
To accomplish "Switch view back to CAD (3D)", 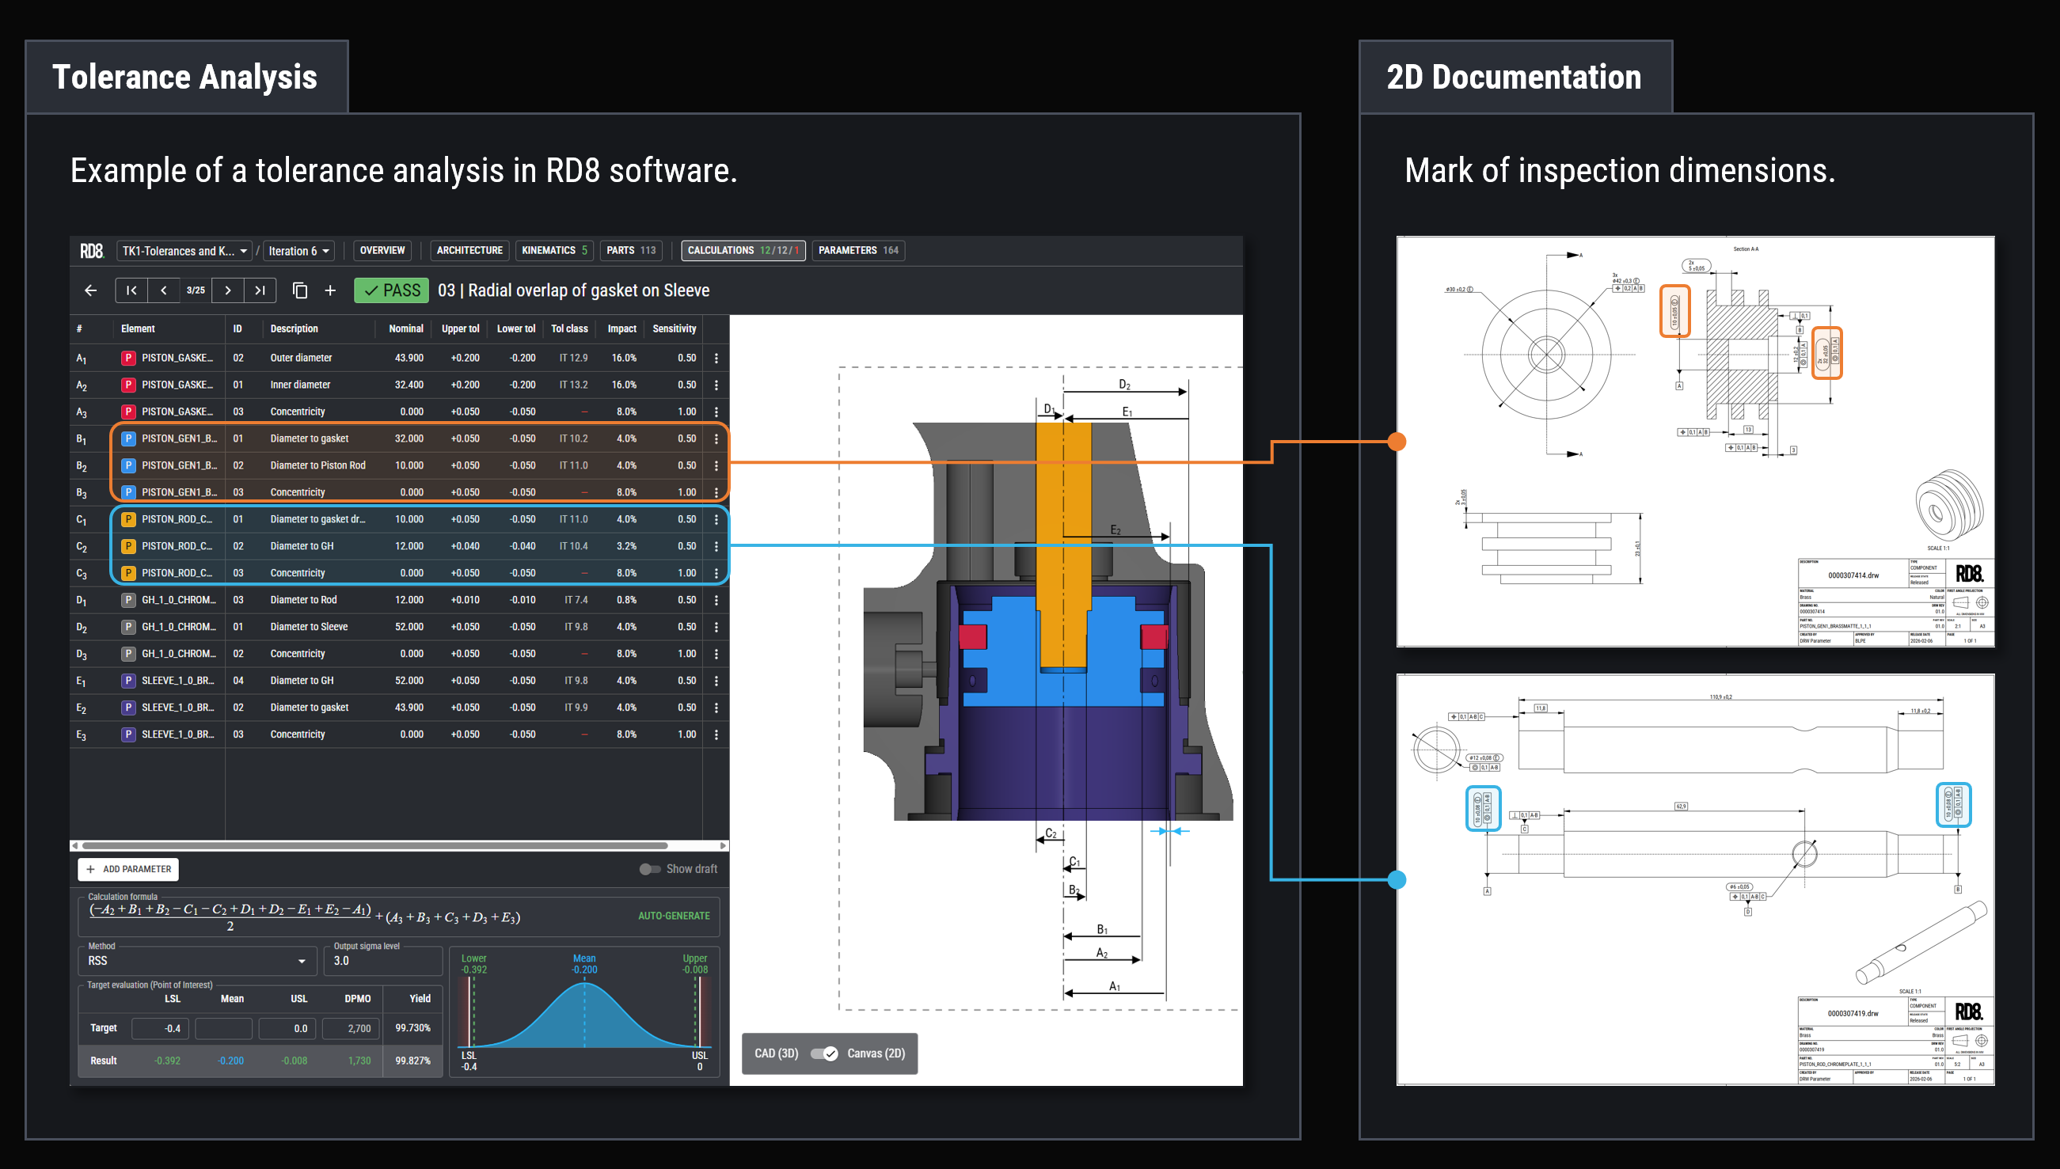I will [x=824, y=1053].
